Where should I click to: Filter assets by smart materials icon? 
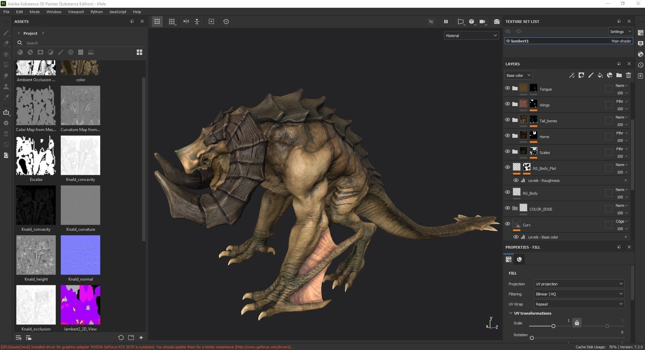(x=30, y=52)
